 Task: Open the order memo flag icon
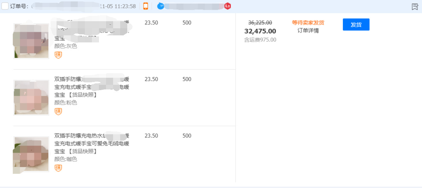click(x=415, y=7)
